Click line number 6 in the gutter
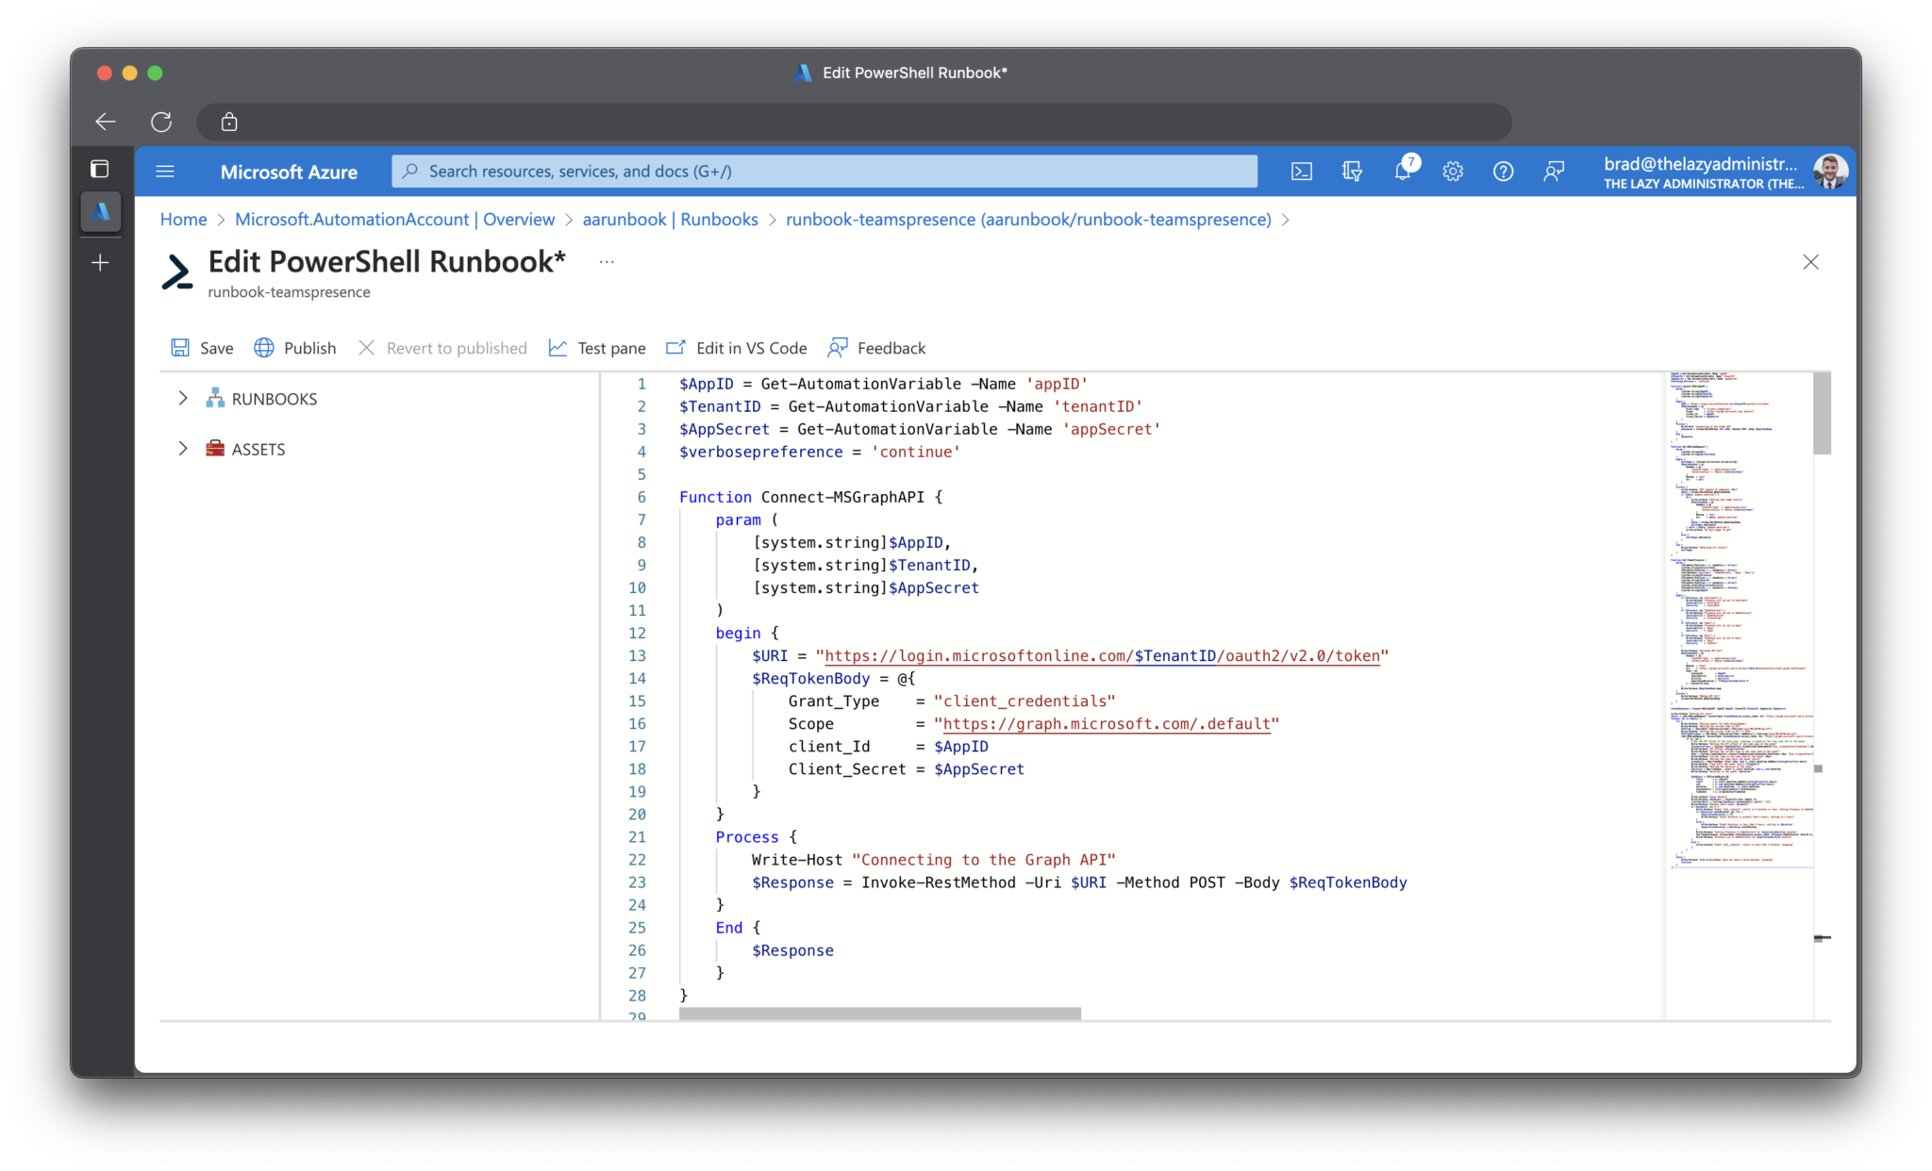Image resolution: width=1932 pixels, height=1171 pixels. (641, 497)
